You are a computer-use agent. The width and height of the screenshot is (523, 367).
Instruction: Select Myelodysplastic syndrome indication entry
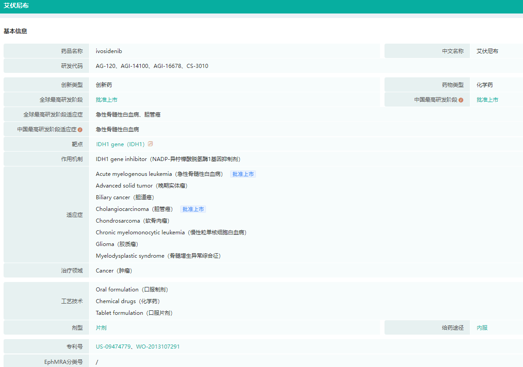point(158,256)
